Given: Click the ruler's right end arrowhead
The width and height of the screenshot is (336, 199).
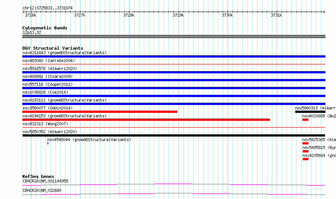Looking at the screenshot, I should point(324,12).
